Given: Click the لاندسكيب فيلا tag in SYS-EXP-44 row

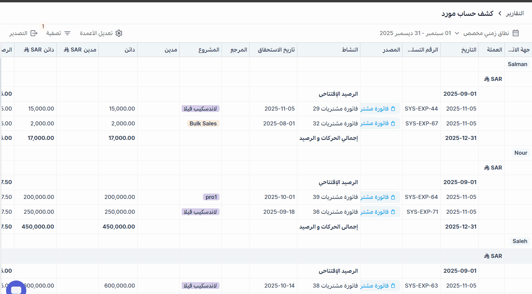Looking at the screenshot, I should pyautogui.click(x=201, y=109).
